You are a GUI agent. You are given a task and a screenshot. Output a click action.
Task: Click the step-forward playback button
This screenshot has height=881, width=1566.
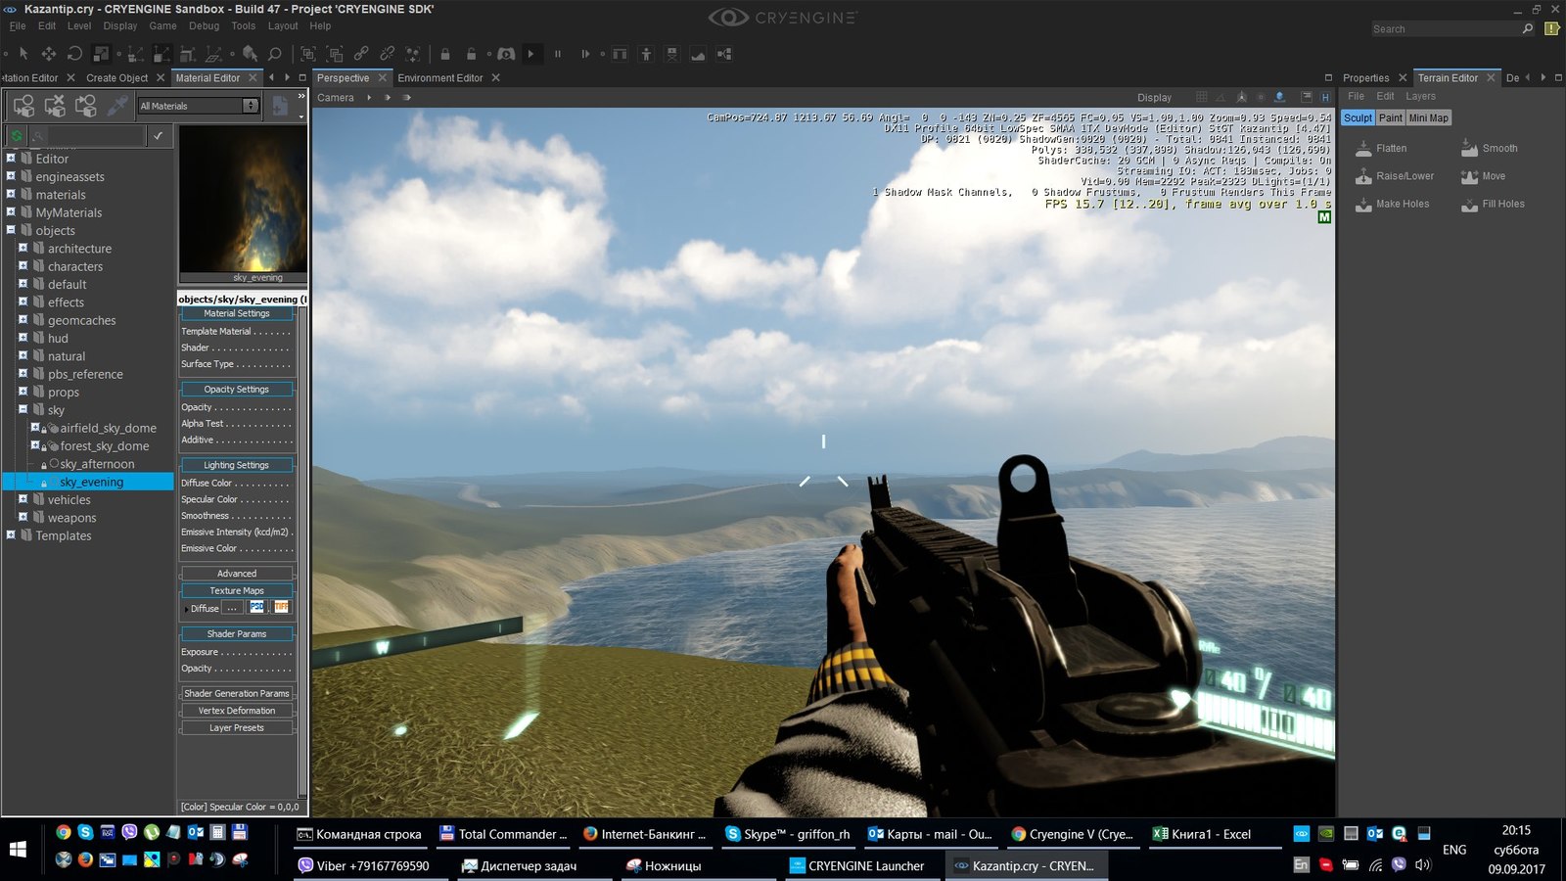click(x=585, y=54)
